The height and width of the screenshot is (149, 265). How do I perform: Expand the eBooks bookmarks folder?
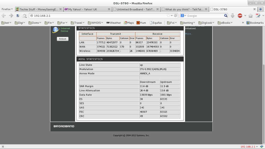(x=225, y=23)
